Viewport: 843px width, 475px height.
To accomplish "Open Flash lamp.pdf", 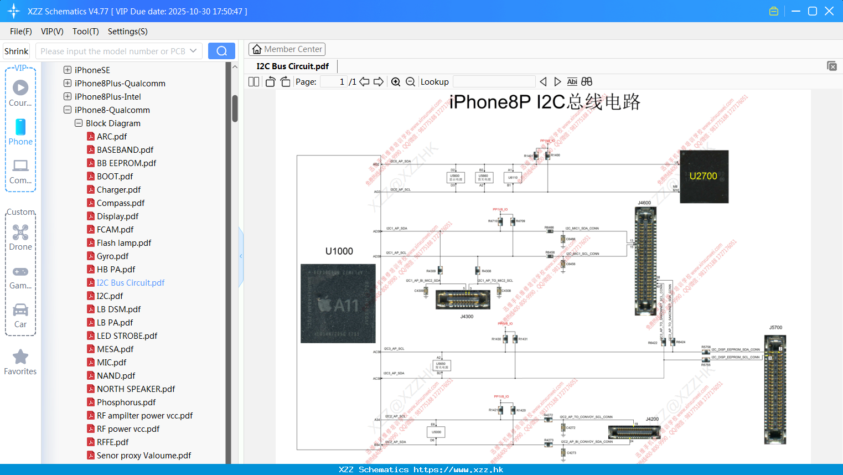I will coord(124,242).
